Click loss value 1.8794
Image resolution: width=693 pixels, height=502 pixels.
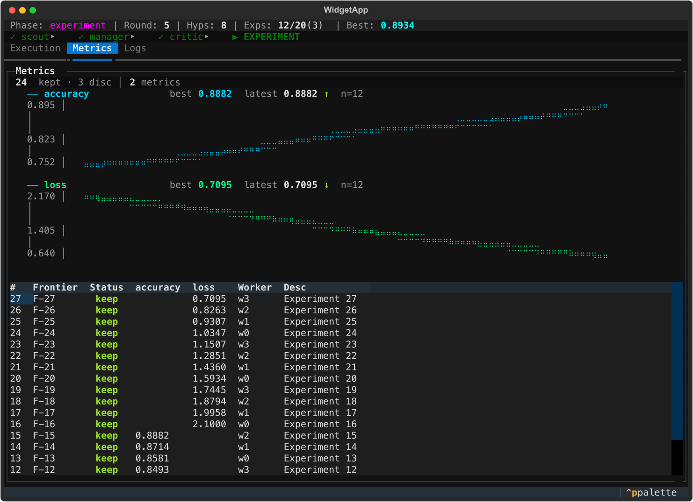209,402
